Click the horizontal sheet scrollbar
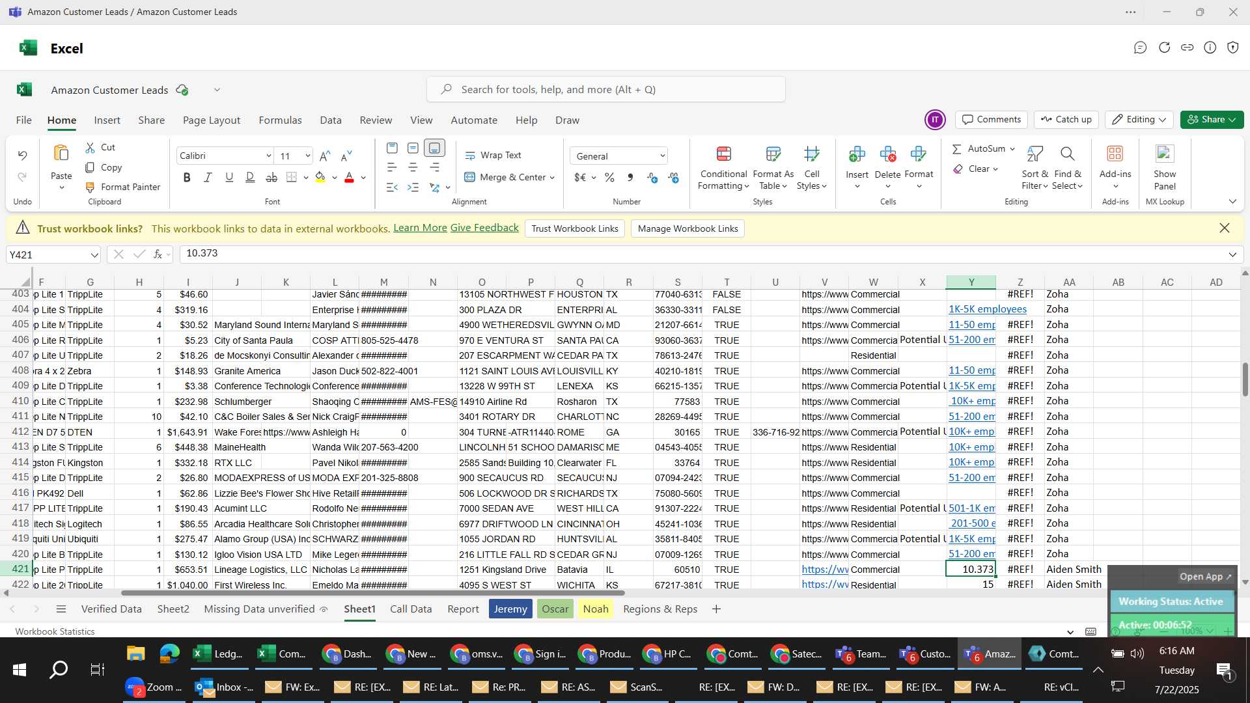Image resolution: width=1250 pixels, height=703 pixels. tap(372, 593)
